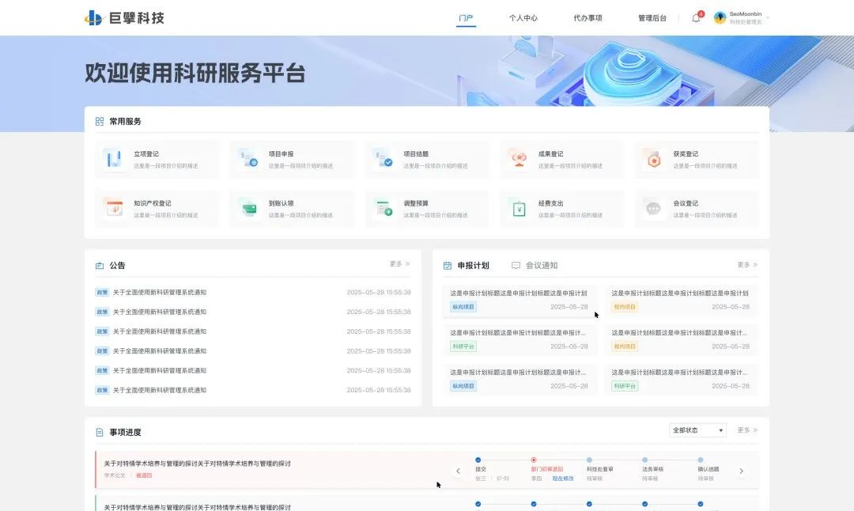Viewport: 854px width, 511px height.
Task: Open the 获奖登记 badge icon
Action: pos(653,160)
